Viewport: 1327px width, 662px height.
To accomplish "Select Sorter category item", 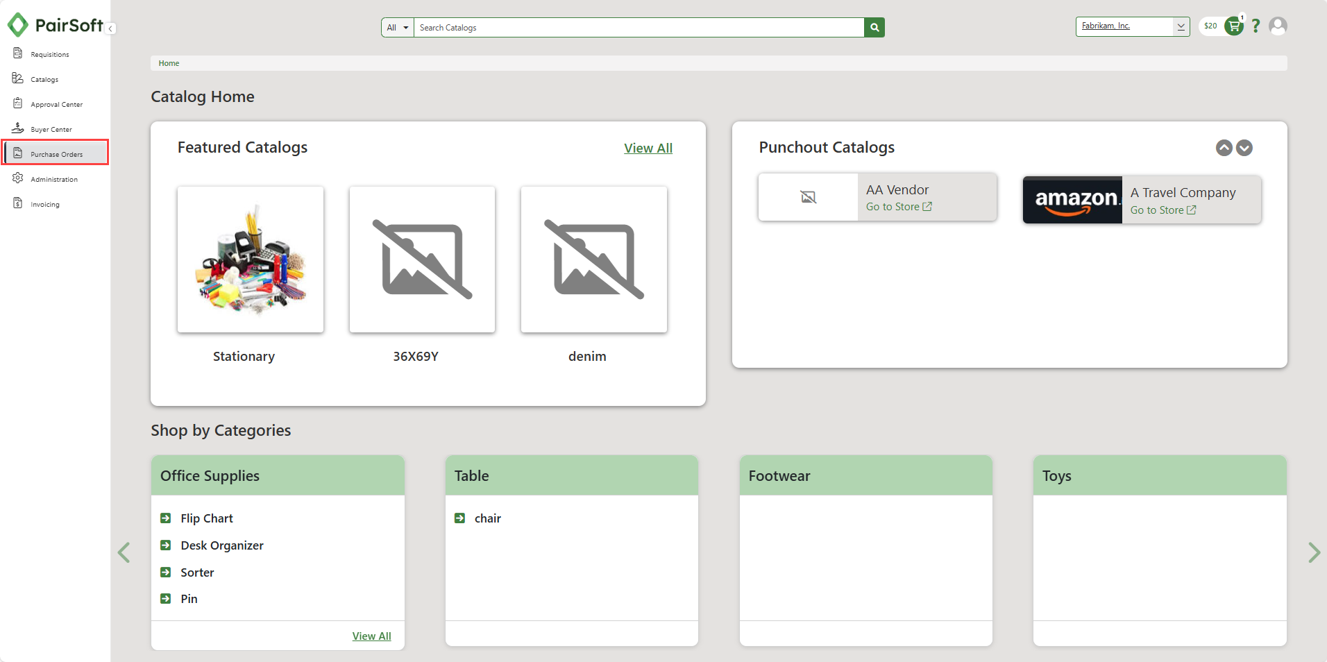I will (197, 572).
